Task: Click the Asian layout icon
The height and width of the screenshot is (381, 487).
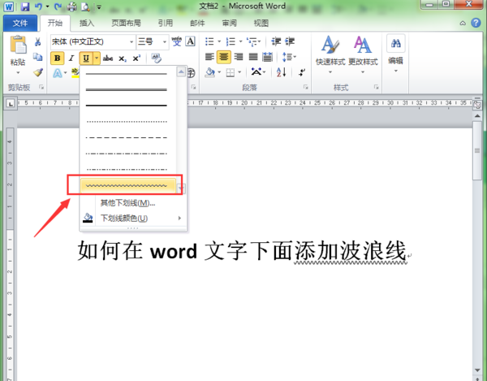Action: [x=258, y=72]
